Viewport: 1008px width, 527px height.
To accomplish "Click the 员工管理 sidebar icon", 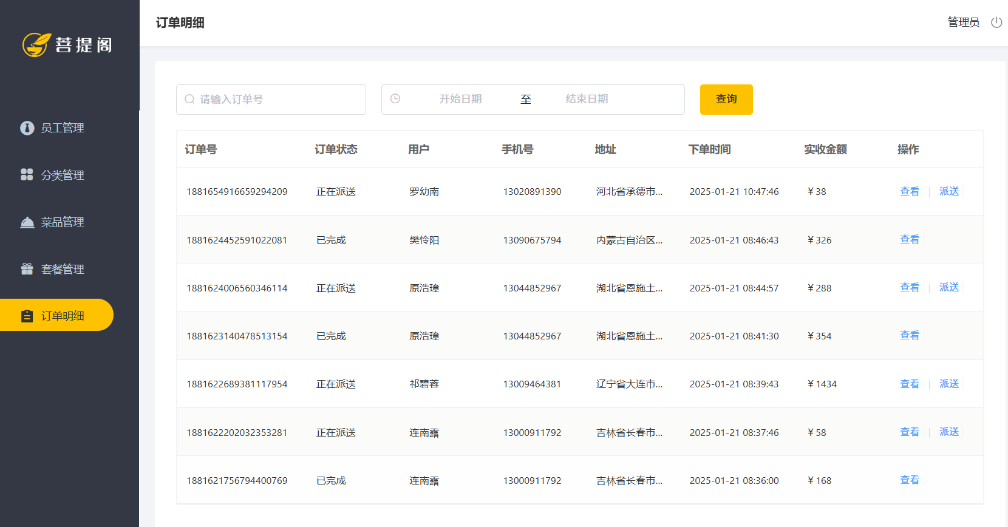I will pos(27,128).
